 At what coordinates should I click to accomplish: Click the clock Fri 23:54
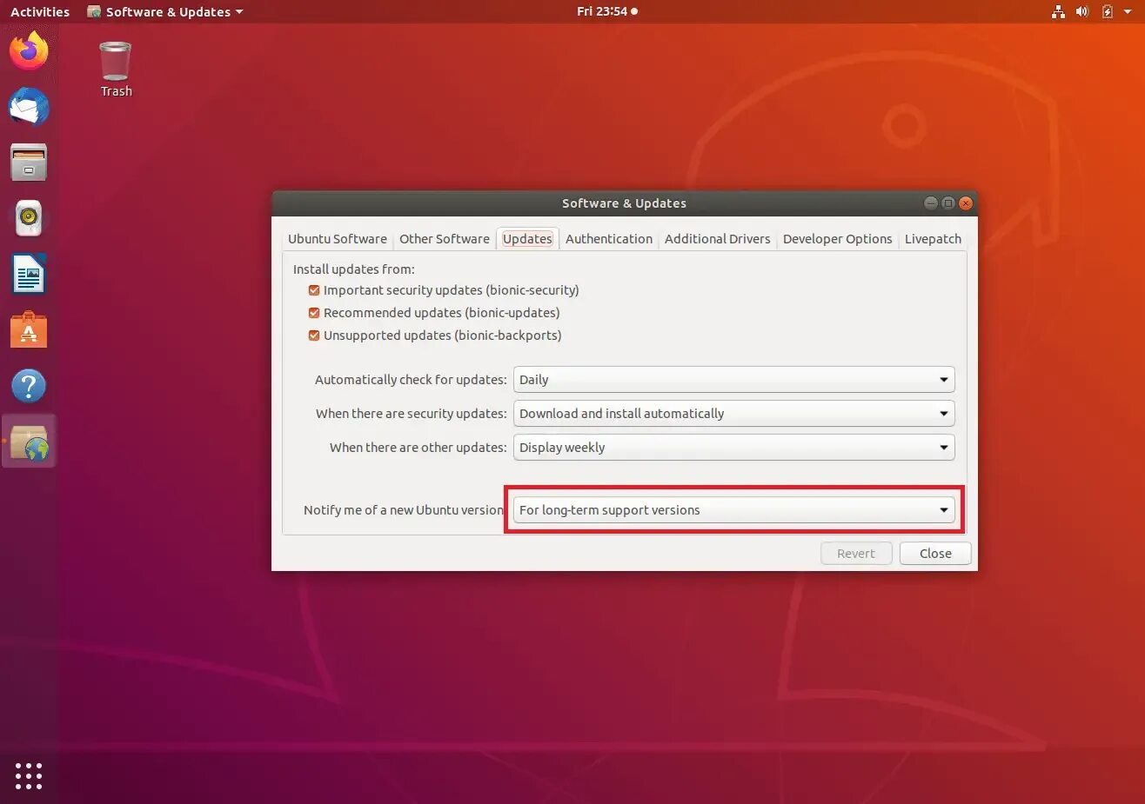coord(606,11)
